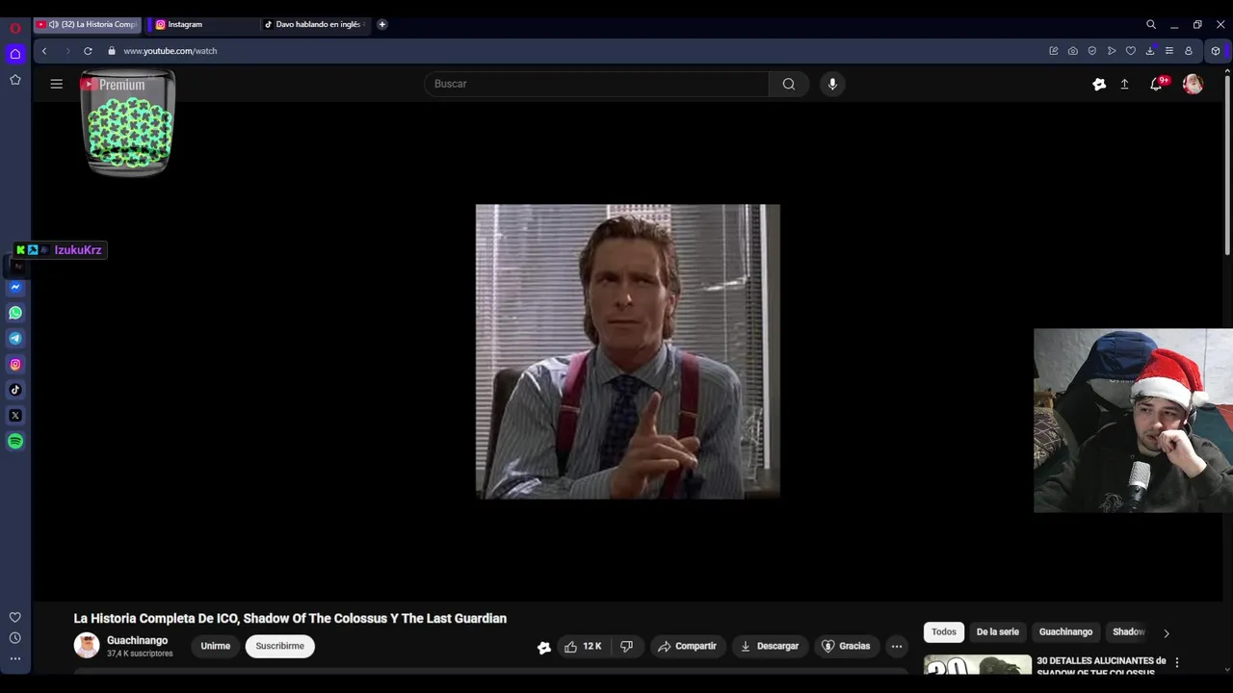Image resolution: width=1233 pixels, height=693 pixels.
Task: Click the Buscar search field
Action: tap(596, 84)
